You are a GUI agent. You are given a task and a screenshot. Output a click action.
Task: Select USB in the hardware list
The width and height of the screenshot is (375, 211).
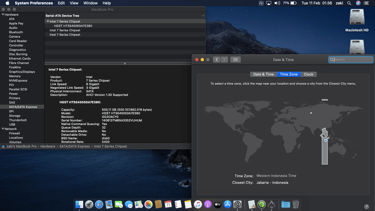(x=12, y=124)
